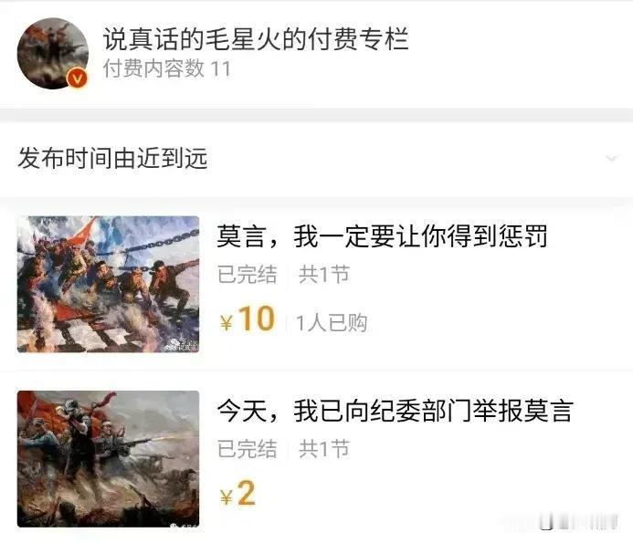Open the machine gun battle painting thumbnail
The width and height of the screenshot is (633, 543).
108,459
